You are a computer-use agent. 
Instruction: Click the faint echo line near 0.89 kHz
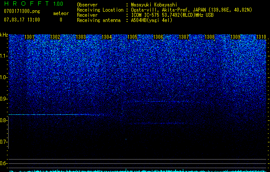(163, 101)
